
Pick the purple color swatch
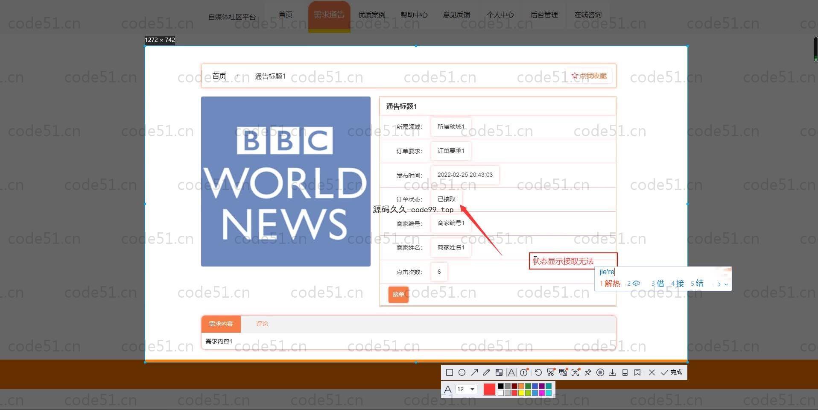542,386
